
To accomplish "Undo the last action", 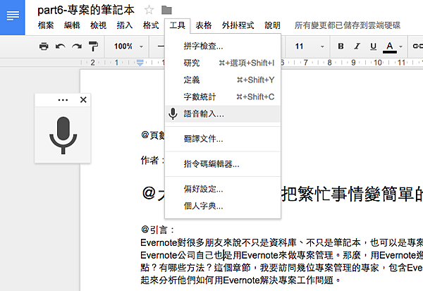I will coord(60,47).
